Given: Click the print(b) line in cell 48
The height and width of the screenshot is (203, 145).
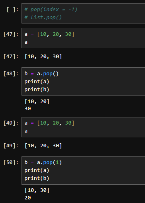Looking at the screenshot, I should (37, 90).
